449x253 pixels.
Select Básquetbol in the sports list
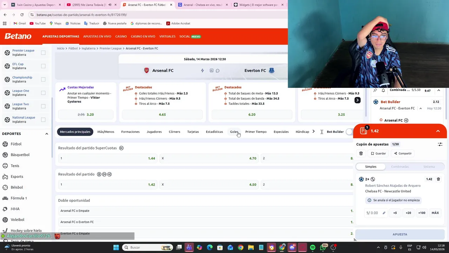(20, 155)
